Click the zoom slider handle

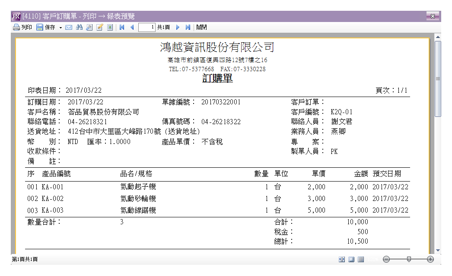click(409, 259)
